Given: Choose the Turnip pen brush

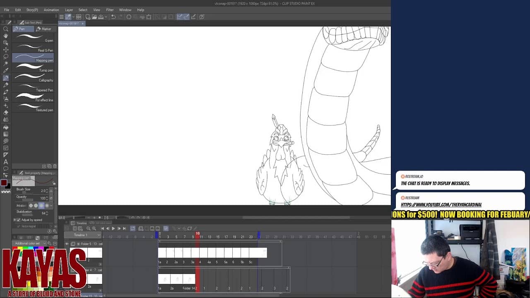Looking at the screenshot, I should (33, 67).
